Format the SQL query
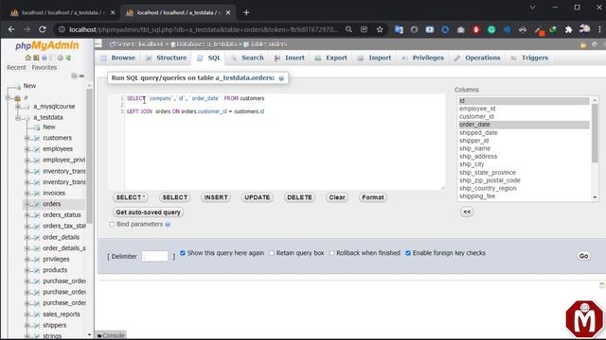The width and height of the screenshot is (606, 340). coord(373,197)
